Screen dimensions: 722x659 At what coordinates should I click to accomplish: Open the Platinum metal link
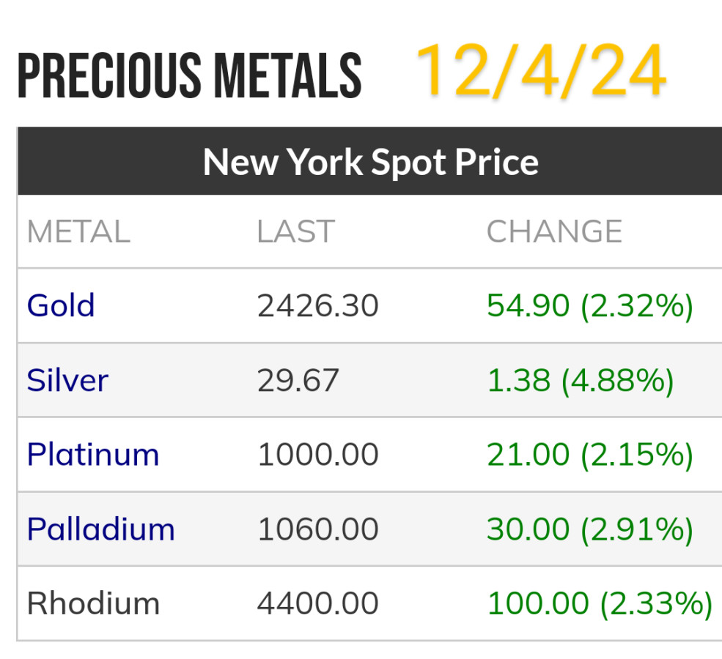[93, 455]
